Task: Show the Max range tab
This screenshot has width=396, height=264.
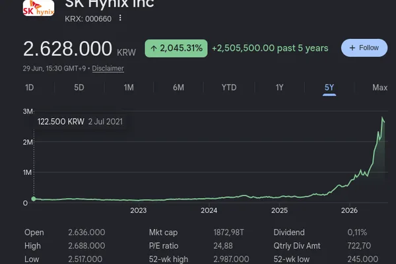Action: coord(379,87)
